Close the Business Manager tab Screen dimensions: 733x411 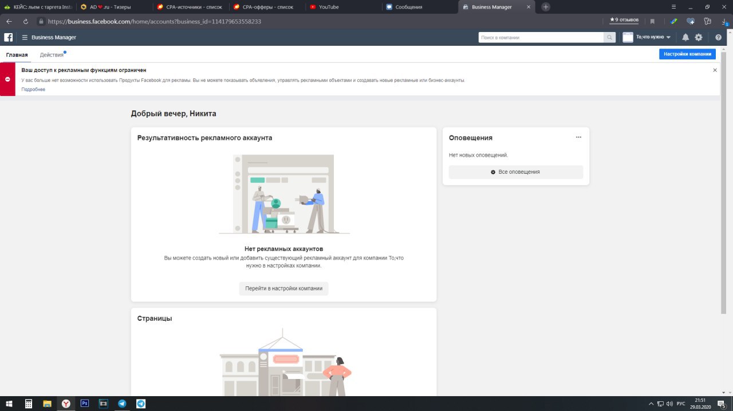point(530,7)
